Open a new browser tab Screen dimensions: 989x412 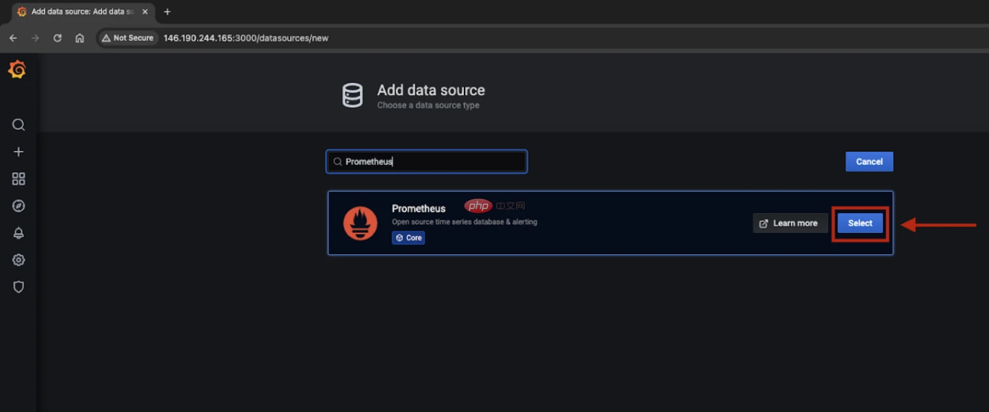[x=167, y=11]
